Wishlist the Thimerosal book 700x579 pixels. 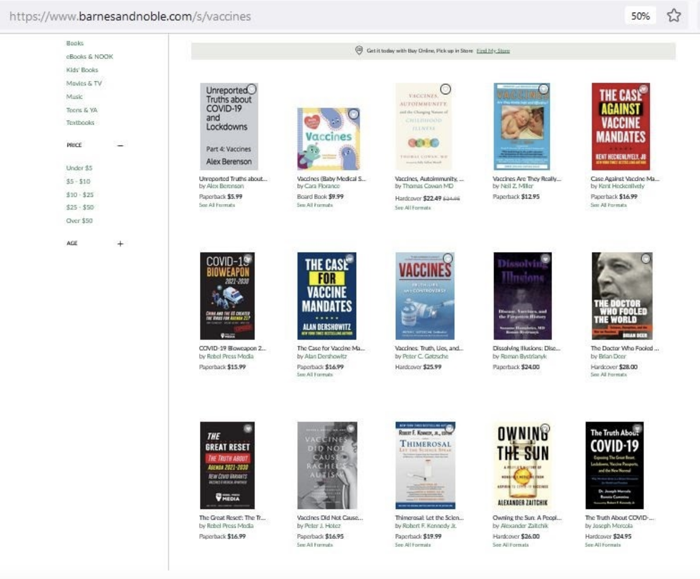pos(449,428)
